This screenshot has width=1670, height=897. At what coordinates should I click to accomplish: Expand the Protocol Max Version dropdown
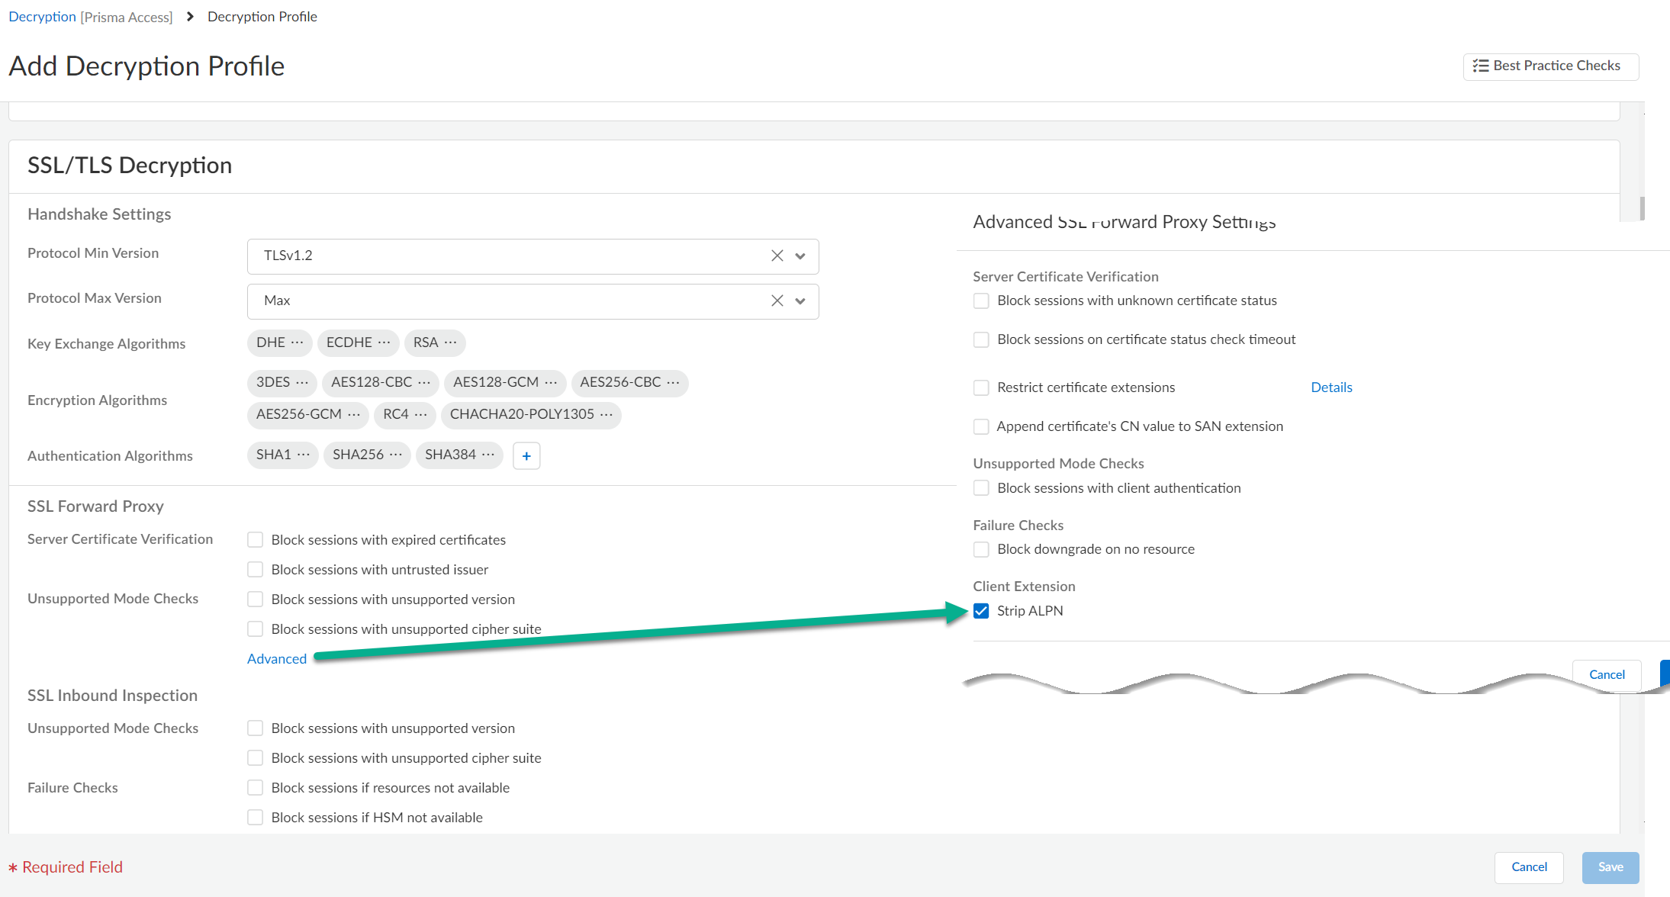(x=800, y=301)
